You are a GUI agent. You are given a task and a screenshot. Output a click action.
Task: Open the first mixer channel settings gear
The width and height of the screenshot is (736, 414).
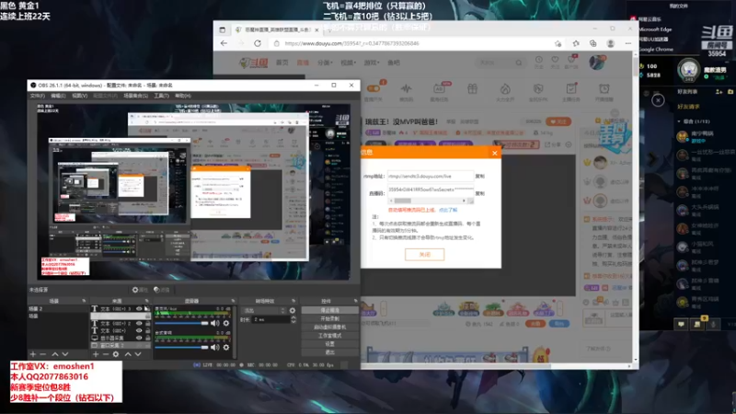pyautogui.click(x=226, y=323)
